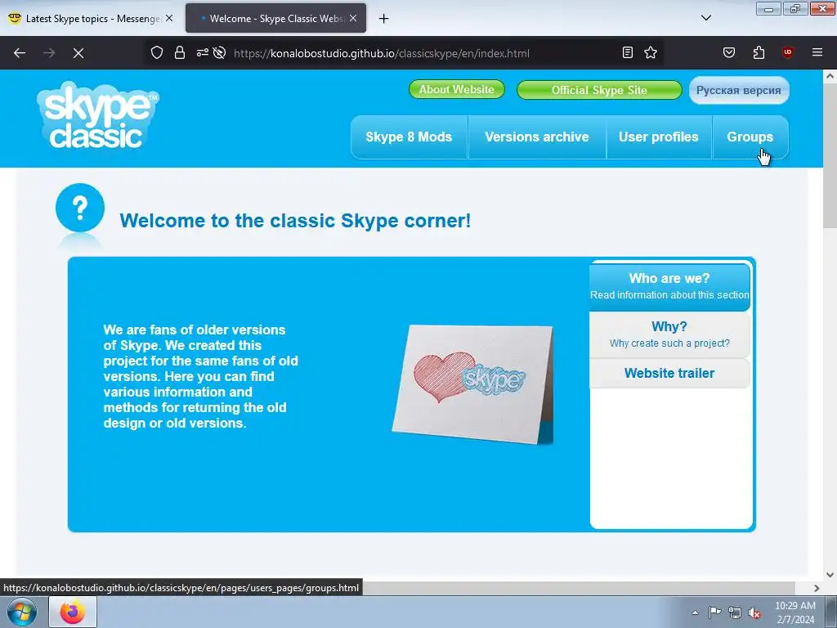Open the Extensions puzzle icon
The height and width of the screenshot is (628, 837).
759,52
